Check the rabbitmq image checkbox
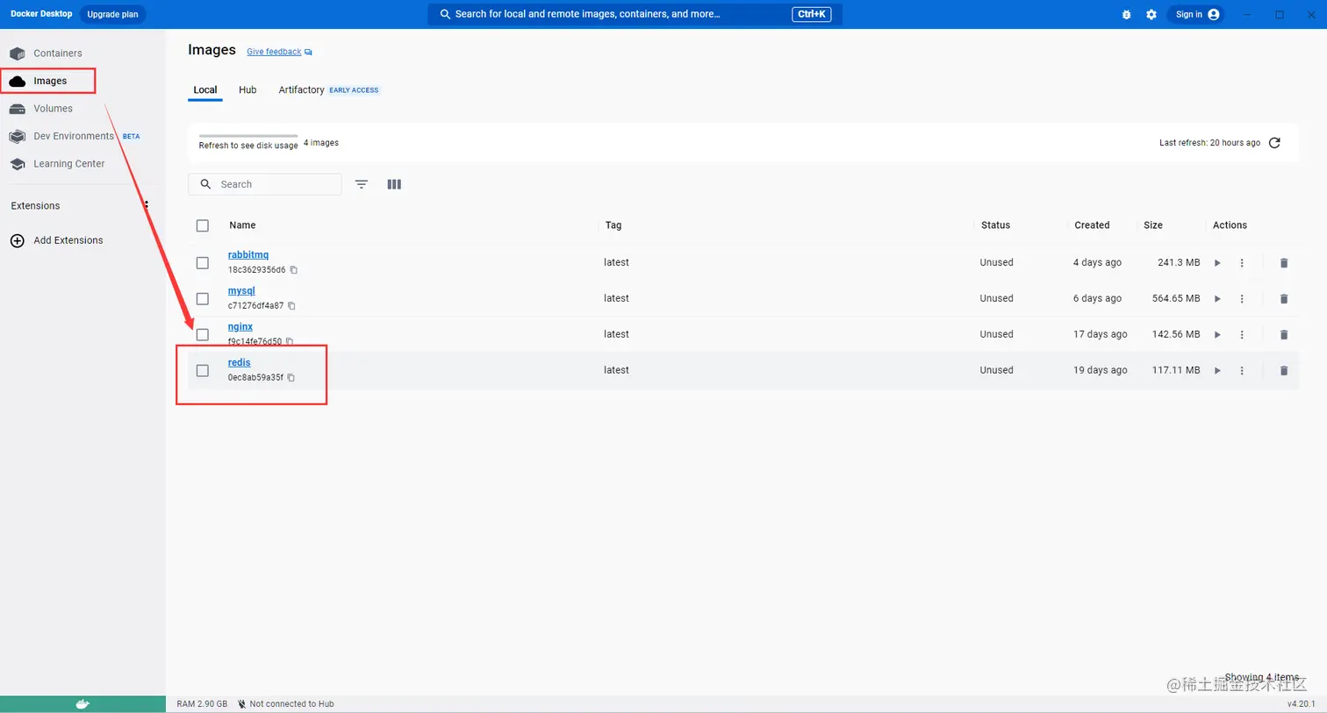This screenshot has height=713, width=1327. tap(203, 263)
